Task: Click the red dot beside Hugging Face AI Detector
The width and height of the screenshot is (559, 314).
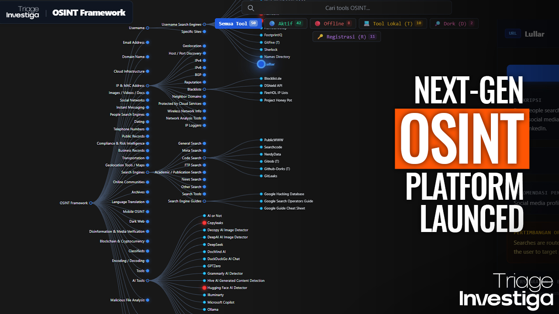Action: pyautogui.click(x=204, y=288)
